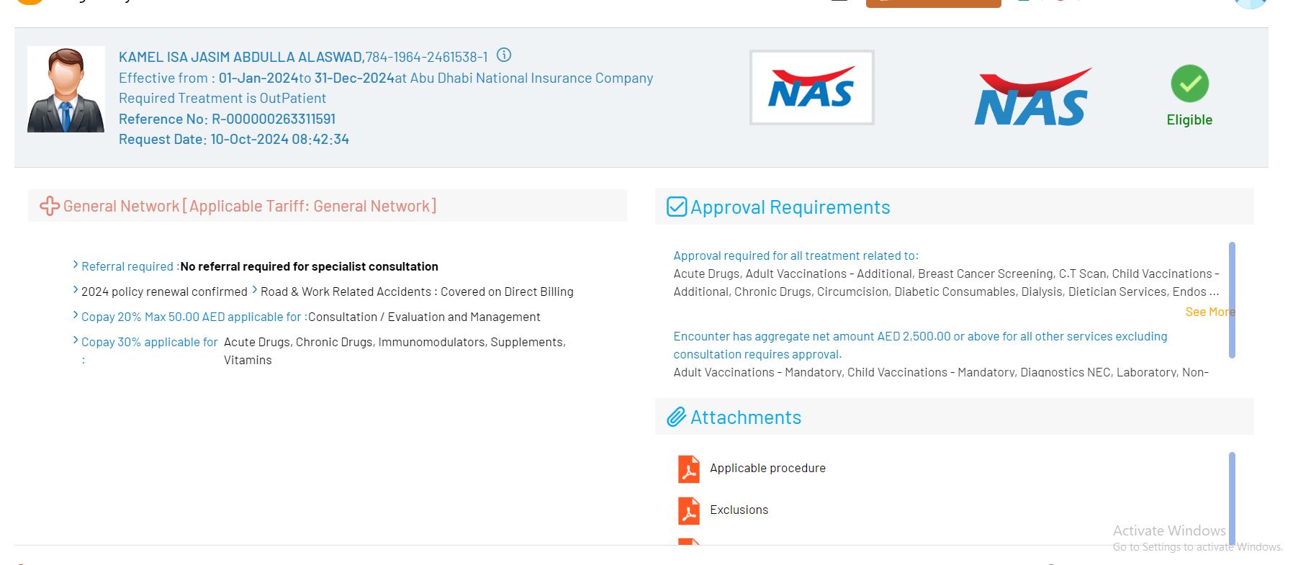Image resolution: width=1293 pixels, height=565 pixels.
Task: Click the info icon beside the member ID
Action: pos(504,55)
